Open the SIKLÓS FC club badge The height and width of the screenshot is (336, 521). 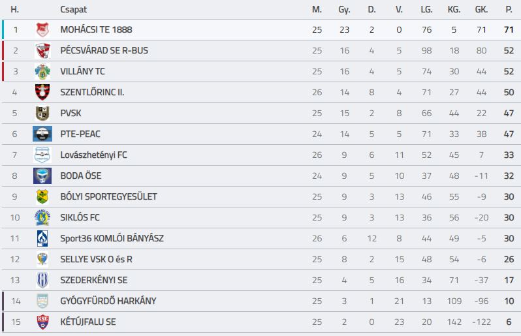[x=42, y=217]
